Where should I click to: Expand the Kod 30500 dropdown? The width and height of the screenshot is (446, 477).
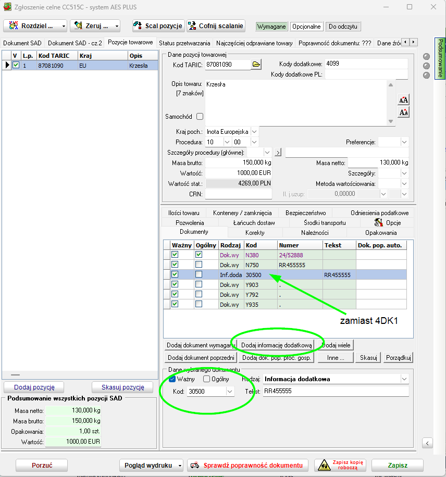pos(230,392)
